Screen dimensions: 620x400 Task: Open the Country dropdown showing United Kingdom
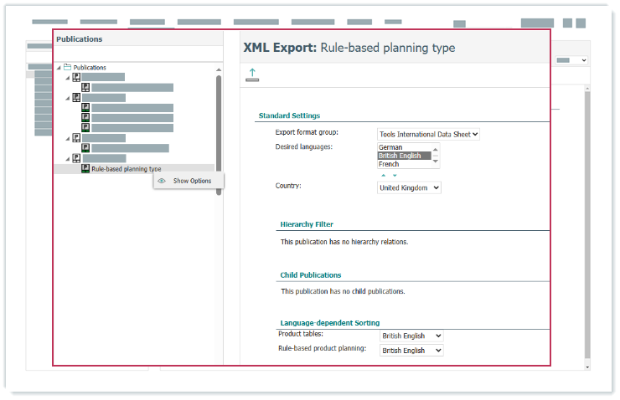(409, 187)
